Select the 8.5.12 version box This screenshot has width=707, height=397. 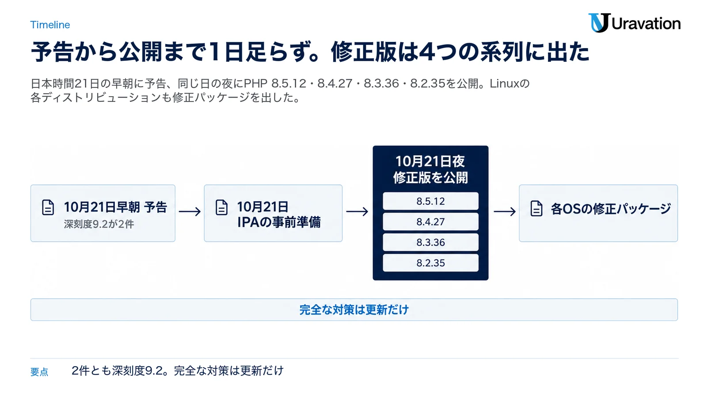coord(430,201)
